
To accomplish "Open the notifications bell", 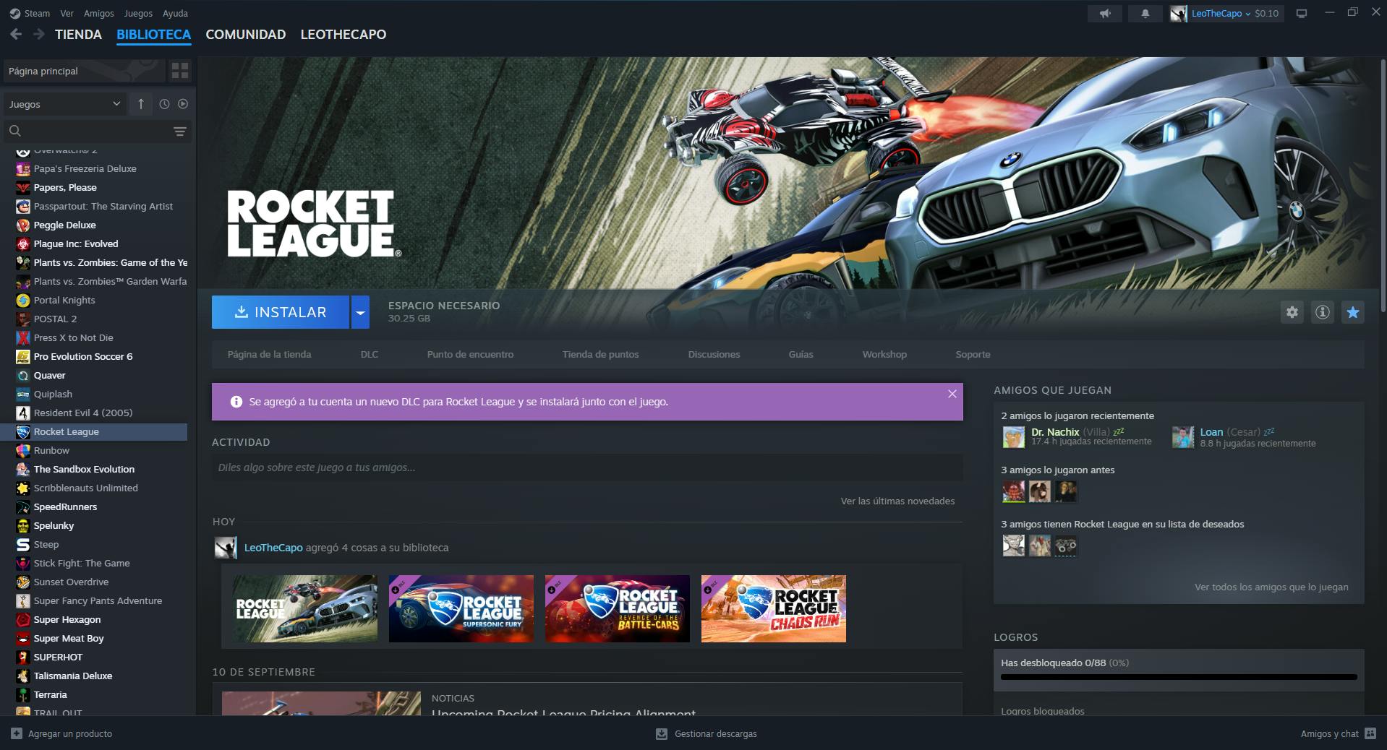I will tap(1145, 14).
